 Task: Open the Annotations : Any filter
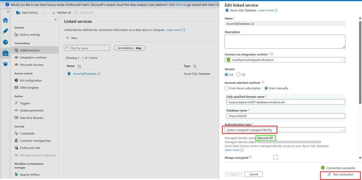tap(129, 48)
